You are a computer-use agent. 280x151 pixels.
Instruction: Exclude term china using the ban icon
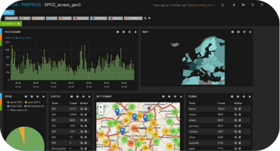coord(240,137)
